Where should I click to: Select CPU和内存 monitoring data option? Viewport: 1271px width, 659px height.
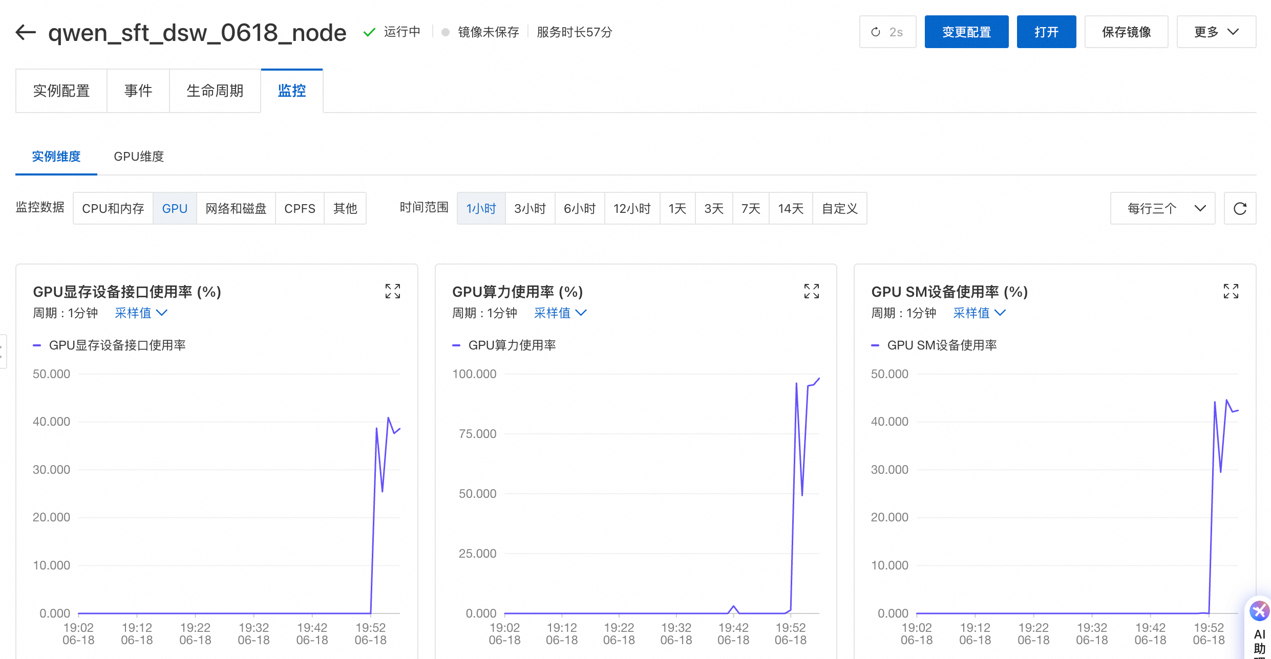click(x=113, y=208)
